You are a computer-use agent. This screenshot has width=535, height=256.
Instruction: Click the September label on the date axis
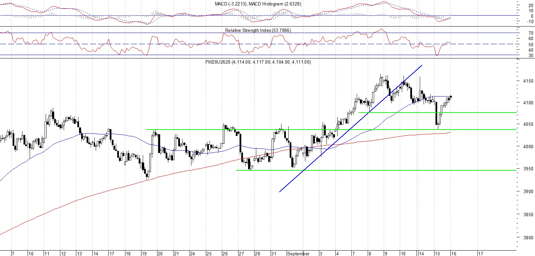click(x=299, y=254)
